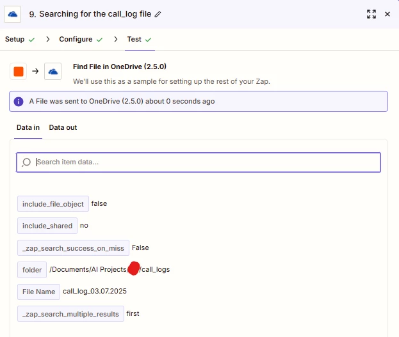Click the orange source app icon
Screen dimensions: 399x337
click(19, 72)
